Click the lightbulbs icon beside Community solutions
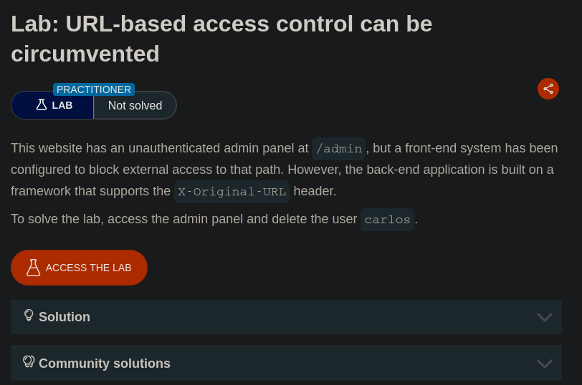Screen dimensions: 582x385 [x=29, y=361]
